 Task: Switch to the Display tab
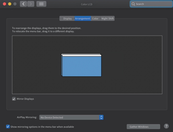click(x=67, y=19)
